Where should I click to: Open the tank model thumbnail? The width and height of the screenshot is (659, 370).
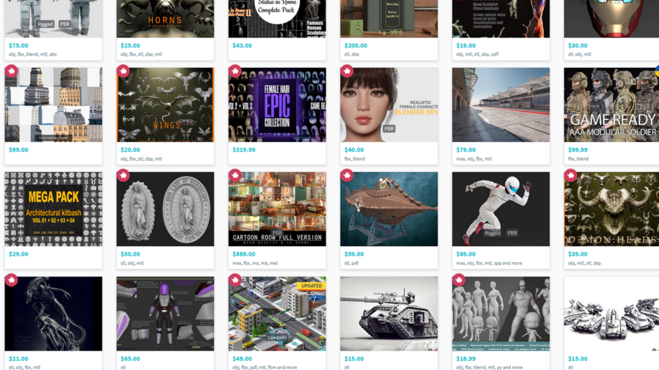[x=389, y=313]
